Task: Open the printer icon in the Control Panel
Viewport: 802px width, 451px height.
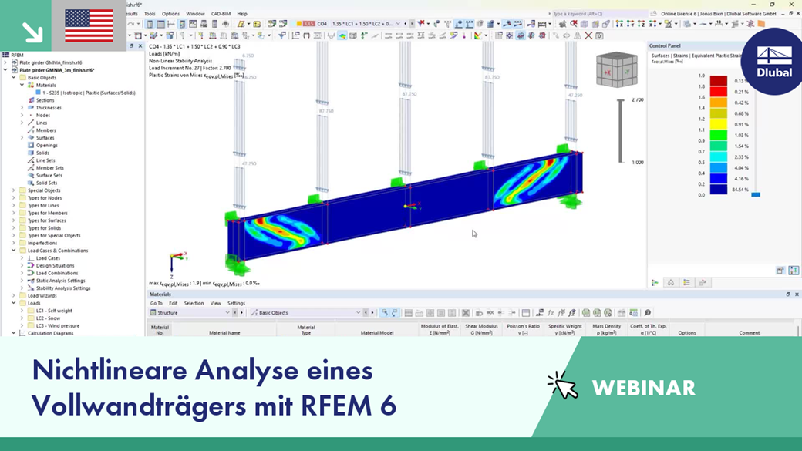Action: (780, 270)
